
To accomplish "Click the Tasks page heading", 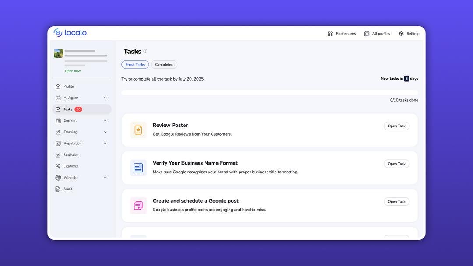I will click(132, 52).
